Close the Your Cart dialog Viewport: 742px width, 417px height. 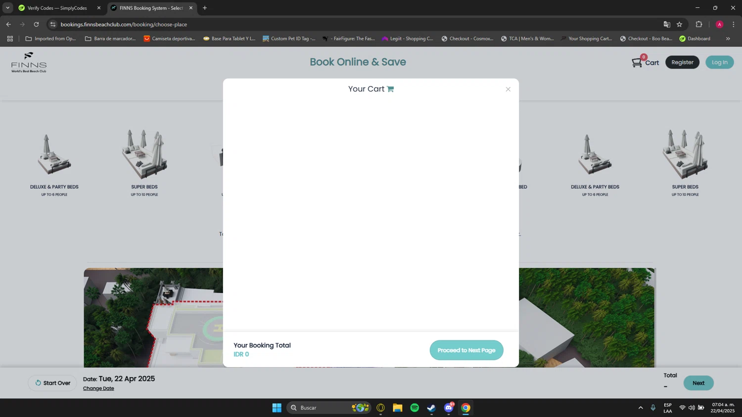508,89
